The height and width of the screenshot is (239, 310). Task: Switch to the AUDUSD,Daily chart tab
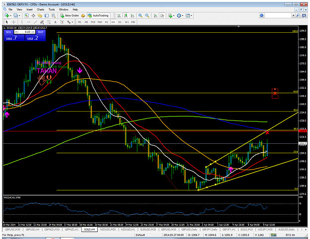286,230
